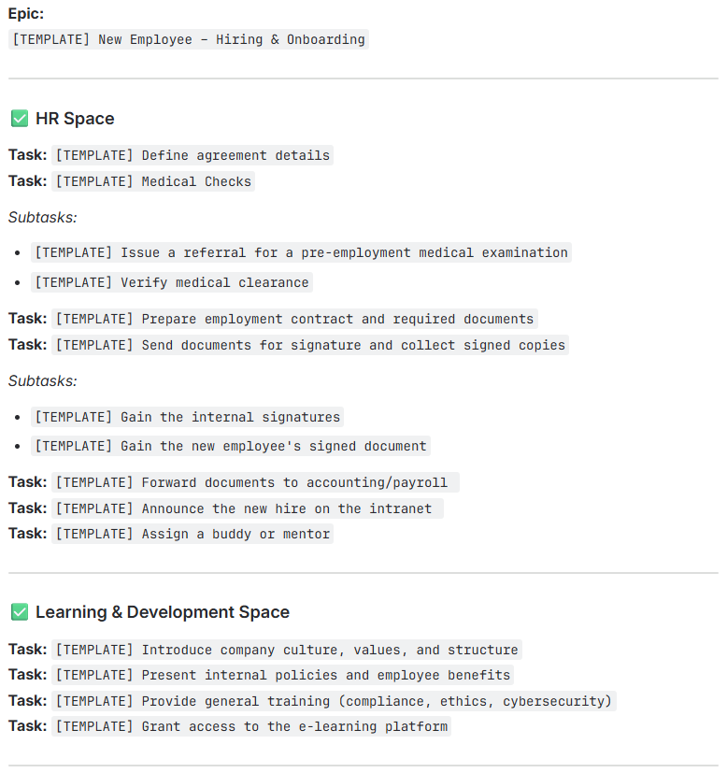Click the Define agreement details task
Image resolution: width=727 pixels, height=773 pixels.
(192, 155)
